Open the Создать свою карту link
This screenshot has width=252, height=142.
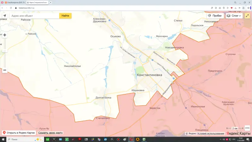pyautogui.click(x=50, y=133)
